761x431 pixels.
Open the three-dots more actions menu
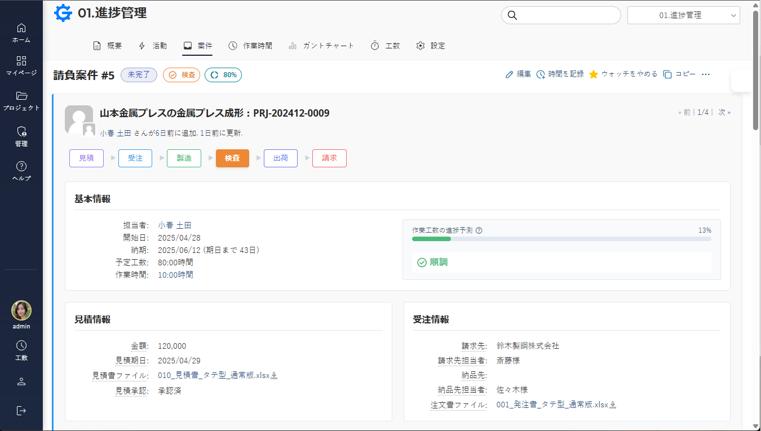pos(705,74)
